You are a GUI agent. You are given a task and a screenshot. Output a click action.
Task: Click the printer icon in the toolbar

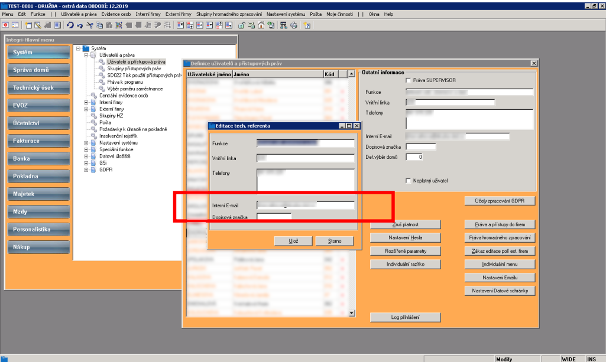coord(294,25)
